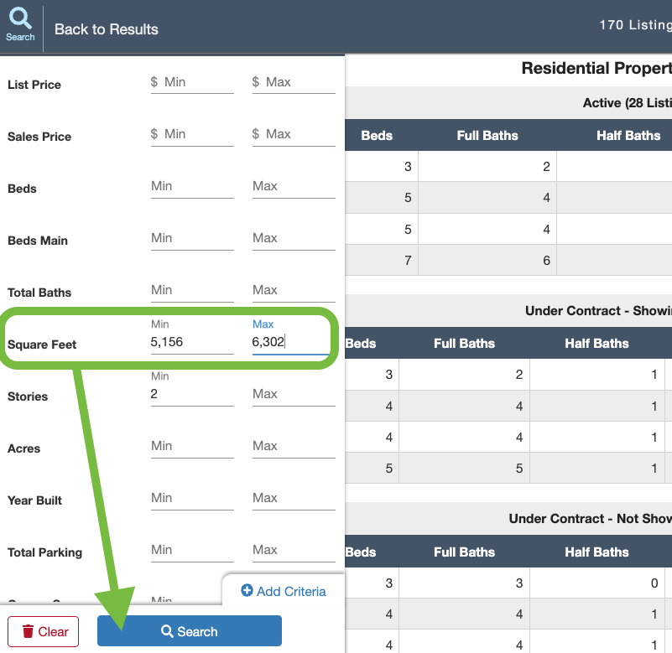
Task: Focus Total Parking Min field
Action: pos(192,550)
